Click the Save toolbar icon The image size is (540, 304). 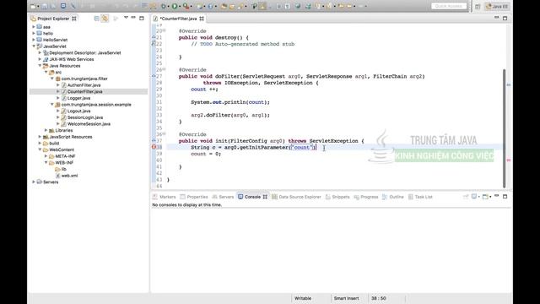pos(45,6)
